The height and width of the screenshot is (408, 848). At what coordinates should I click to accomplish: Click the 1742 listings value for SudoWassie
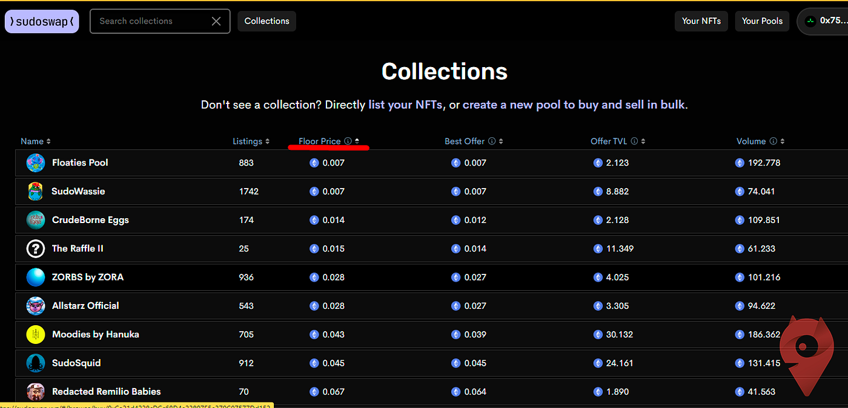[249, 192]
